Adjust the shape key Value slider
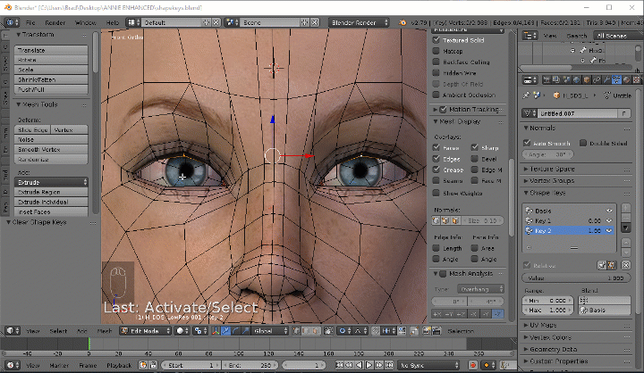644x373 pixels. (x=576, y=278)
